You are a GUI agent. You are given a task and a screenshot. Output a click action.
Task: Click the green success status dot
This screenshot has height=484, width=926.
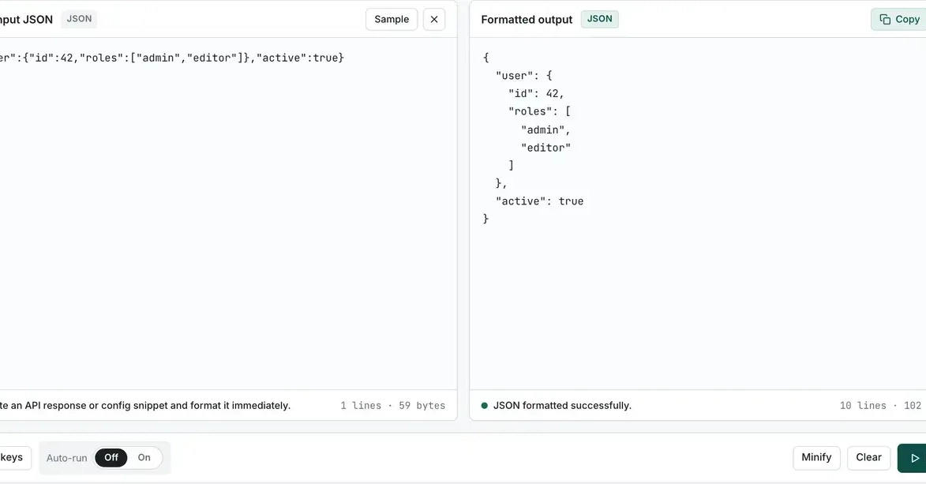(484, 405)
